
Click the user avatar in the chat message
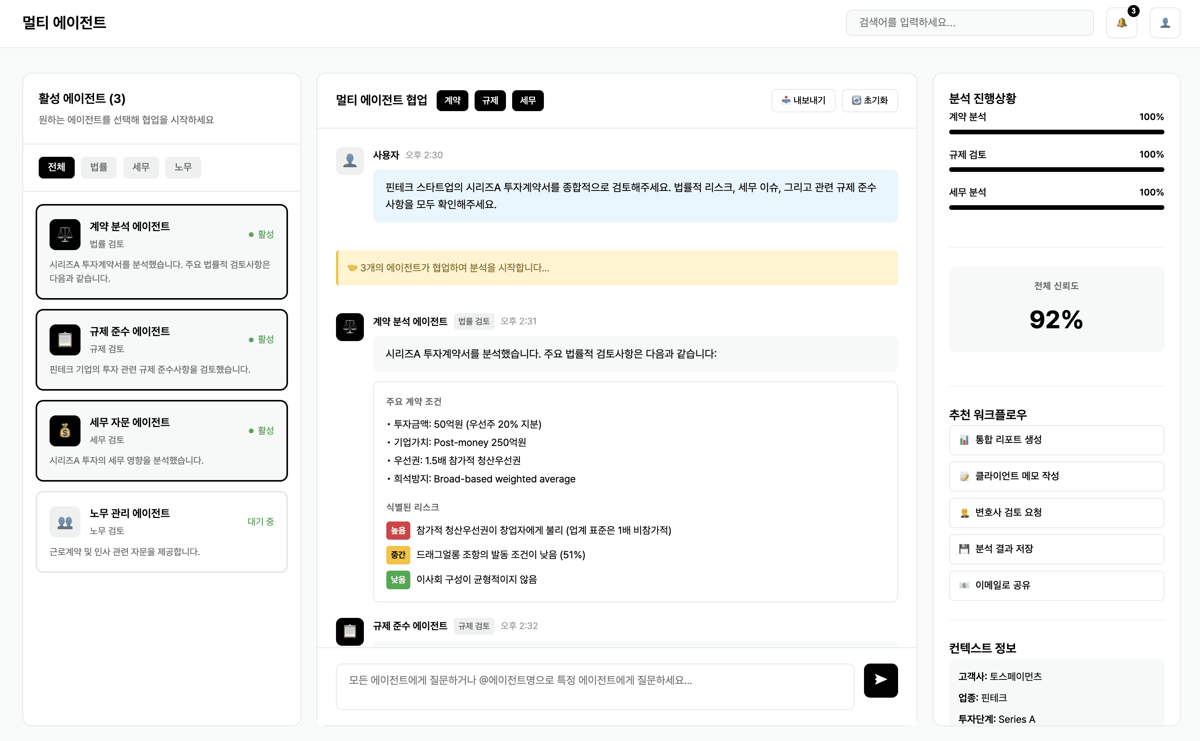(x=350, y=161)
